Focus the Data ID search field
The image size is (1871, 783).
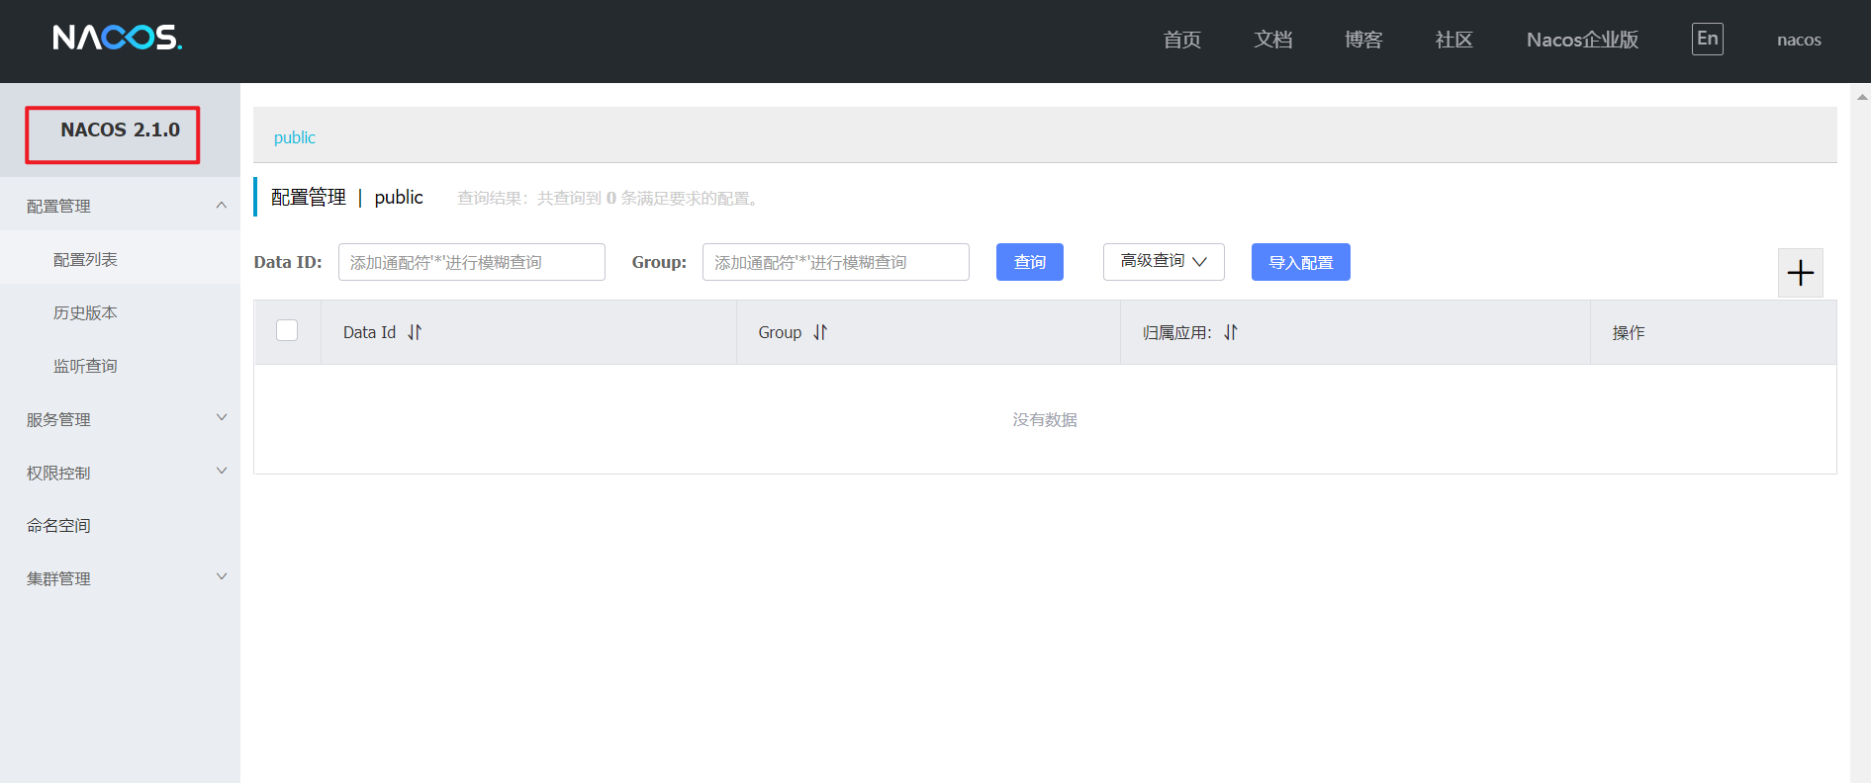coord(472,262)
